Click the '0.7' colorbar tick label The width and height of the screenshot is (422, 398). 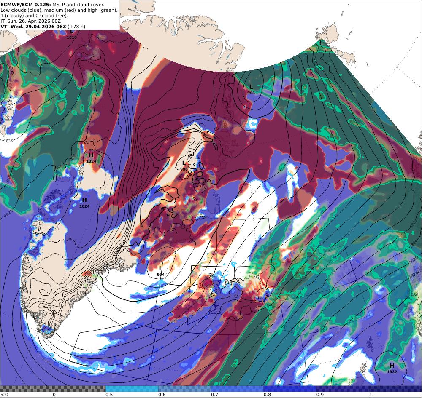[214, 395]
